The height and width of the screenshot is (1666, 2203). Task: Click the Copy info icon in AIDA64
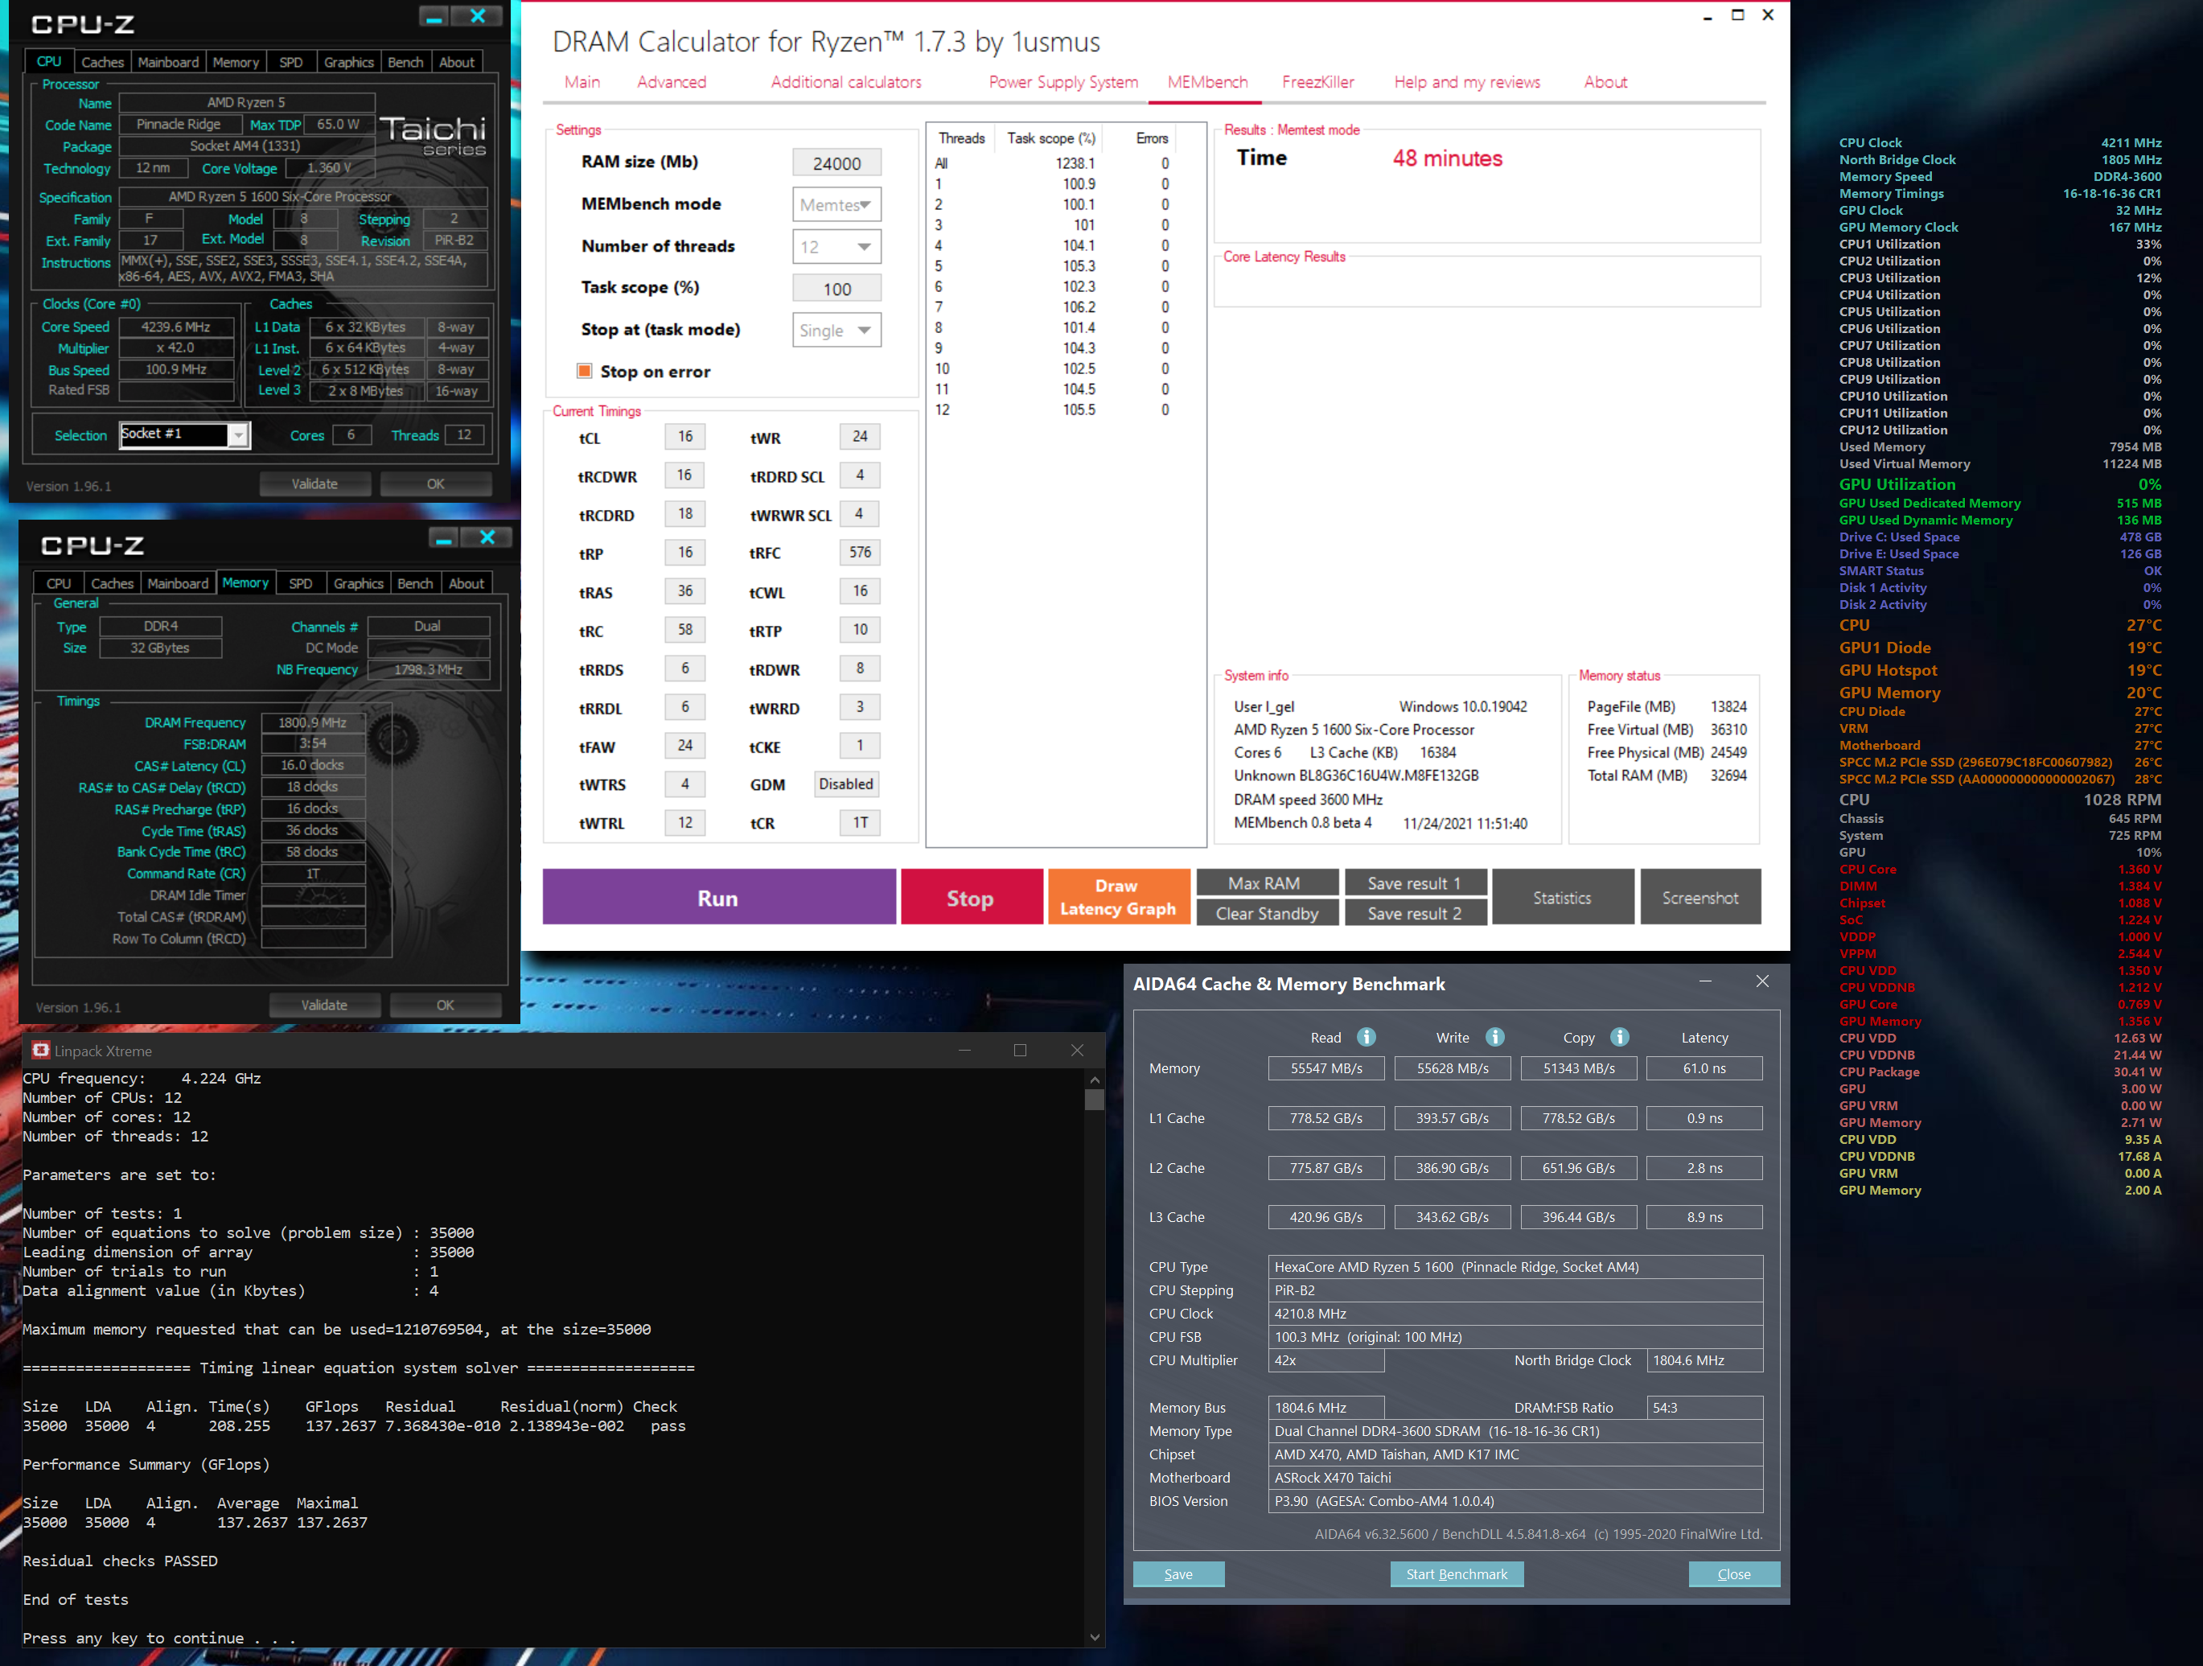(1619, 1037)
